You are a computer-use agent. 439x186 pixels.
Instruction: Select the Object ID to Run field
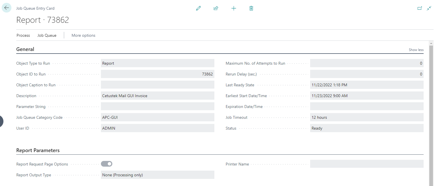(x=158, y=74)
